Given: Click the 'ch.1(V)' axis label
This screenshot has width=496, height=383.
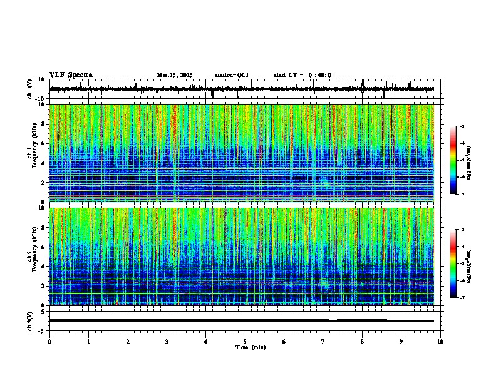Looking at the screenshot, I should [x=30, y=89].
